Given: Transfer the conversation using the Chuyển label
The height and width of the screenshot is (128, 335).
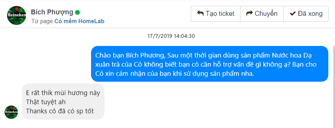Looking at the screenshot, I should pos(266,14).
